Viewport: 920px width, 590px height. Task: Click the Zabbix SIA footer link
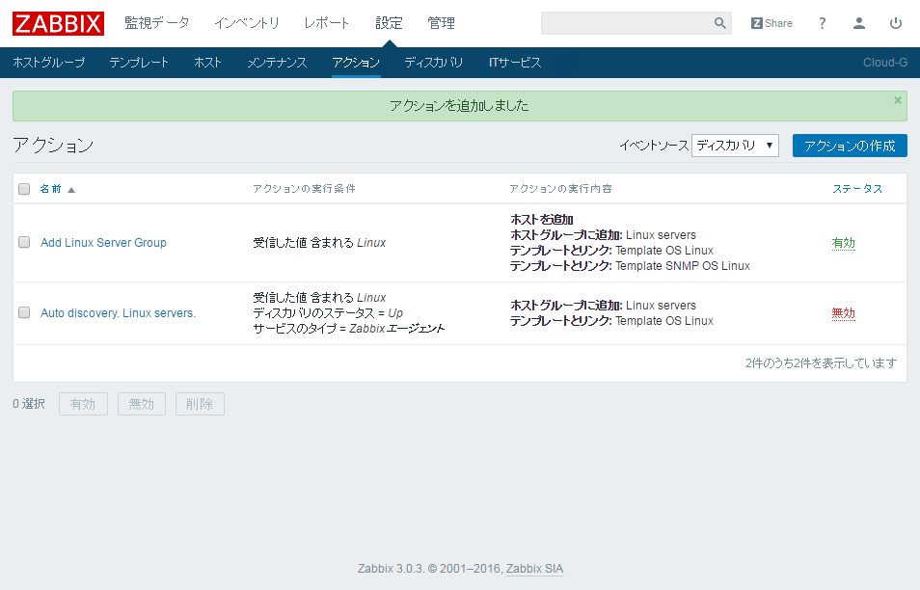pyautogui.click(x=533, y=569)
